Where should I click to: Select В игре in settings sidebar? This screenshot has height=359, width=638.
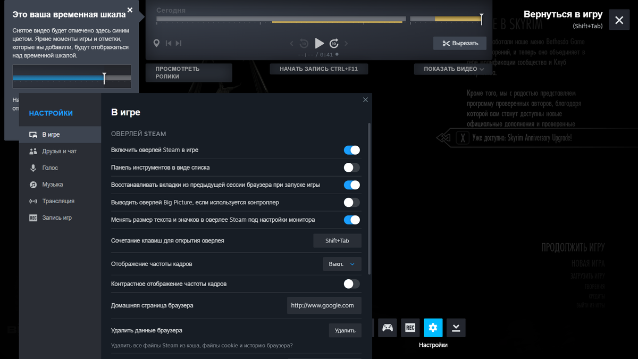point(60,135)
